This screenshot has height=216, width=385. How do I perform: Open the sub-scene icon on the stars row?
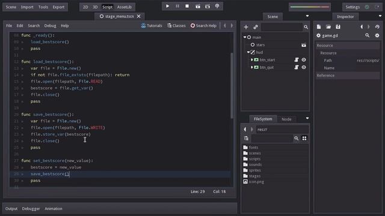coord(304,45)
